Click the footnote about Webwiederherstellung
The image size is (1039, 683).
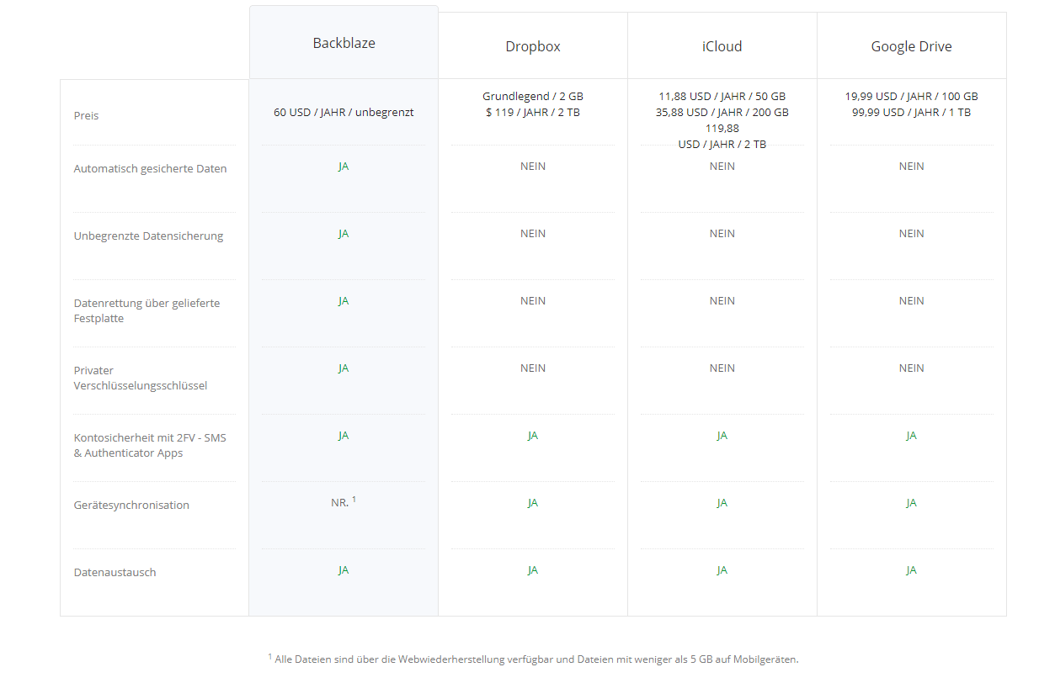click(533, 659)
